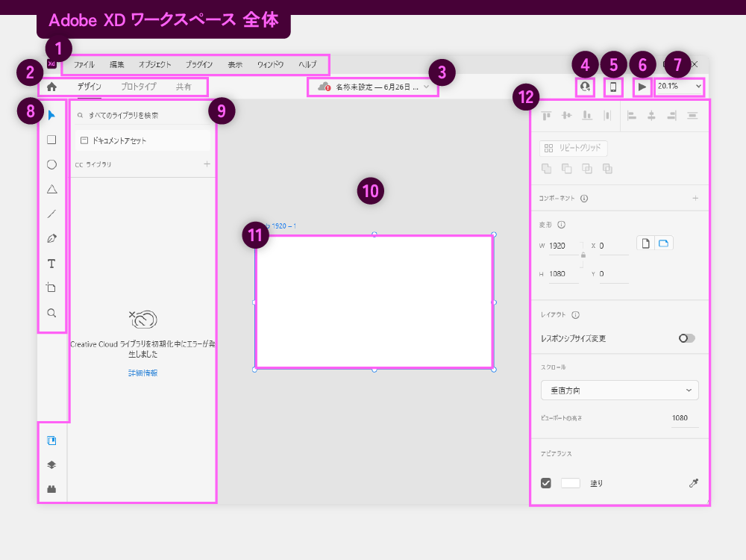Click the distribute horizontally icon

click(x=692, y=115)
